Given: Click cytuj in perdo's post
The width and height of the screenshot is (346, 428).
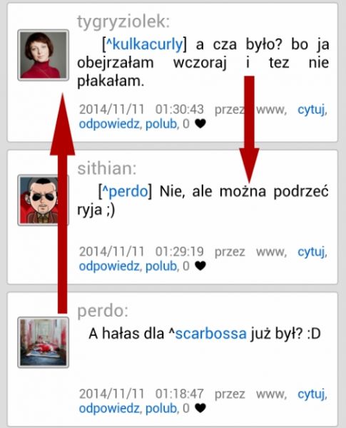Looking at the screenshot, I should pyautogui.click(x=312, y=394).
